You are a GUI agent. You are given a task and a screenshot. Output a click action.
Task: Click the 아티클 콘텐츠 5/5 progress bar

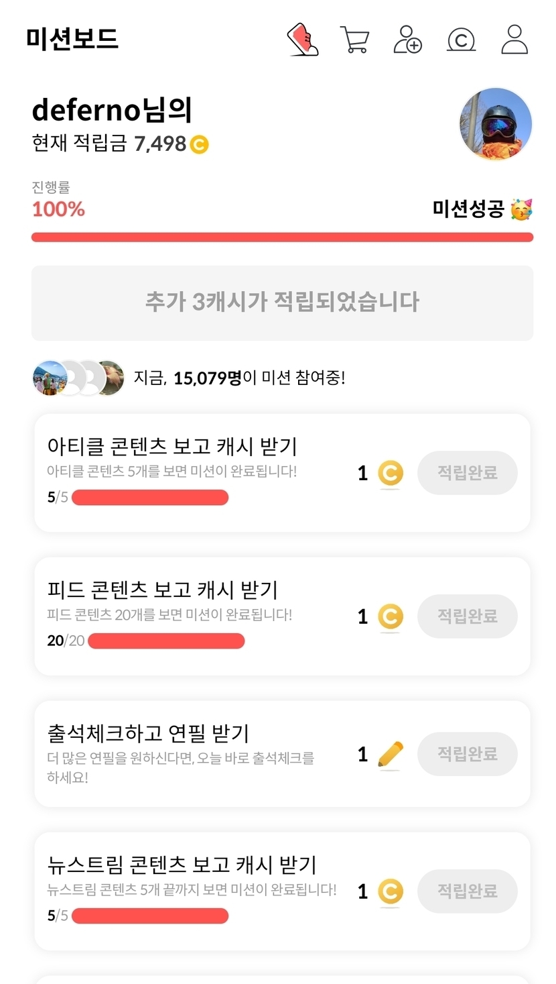click(150, 498)
